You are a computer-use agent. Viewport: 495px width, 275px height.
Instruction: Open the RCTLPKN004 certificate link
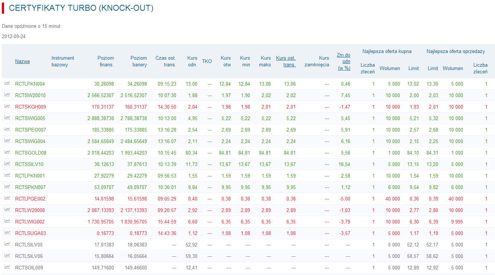(30, 84)
